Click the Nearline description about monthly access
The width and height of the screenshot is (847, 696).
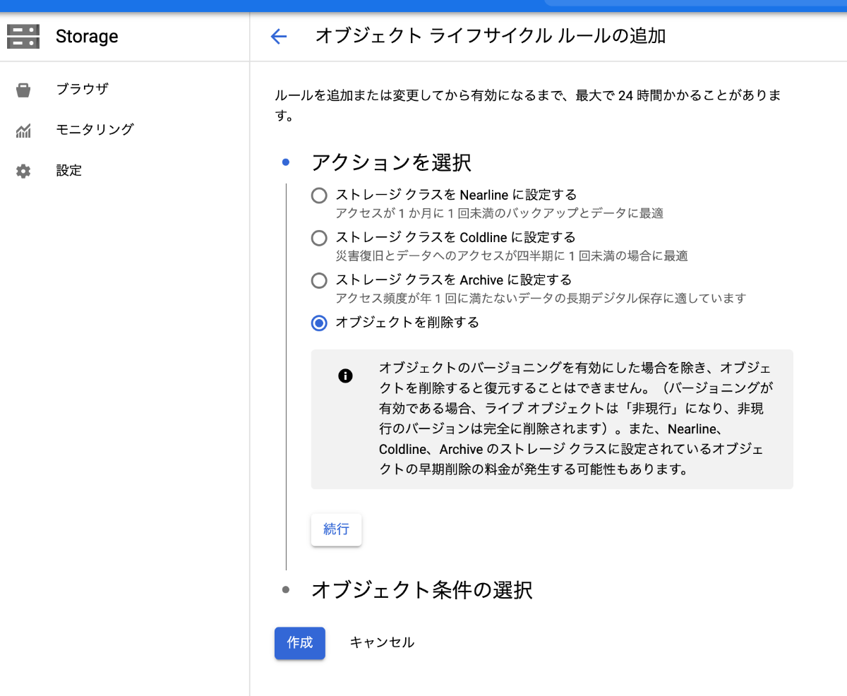(x=500, y=213)
